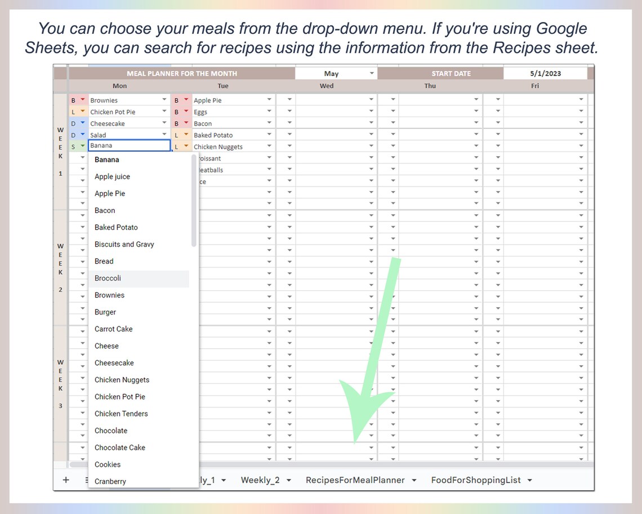Select Broccoli from the meal dropdown list
The width and height of the screenshot is (642, 514).
(x=108, y=278)
